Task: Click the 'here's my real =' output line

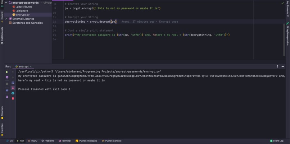Action: pyautogui.click(x=62, y=80)
